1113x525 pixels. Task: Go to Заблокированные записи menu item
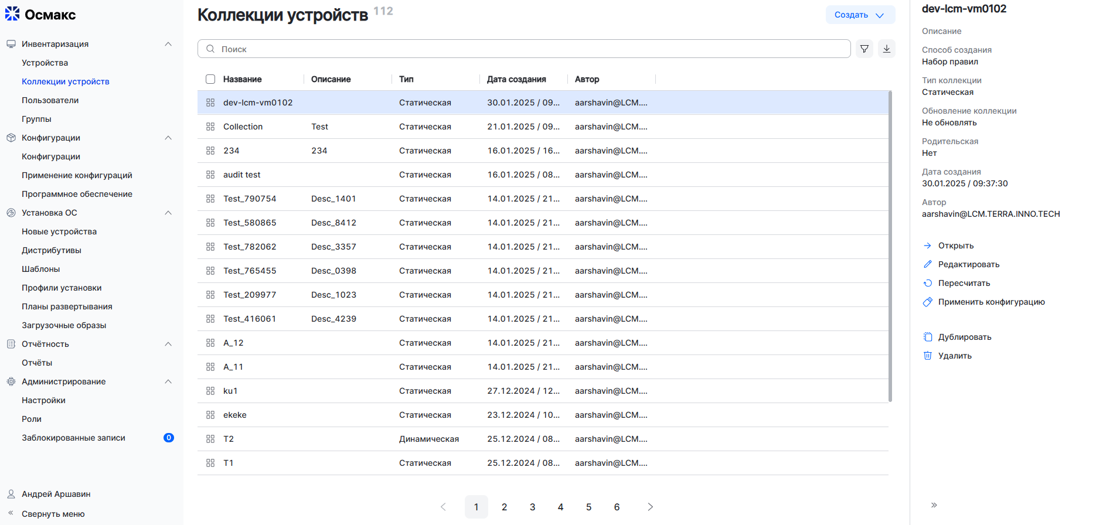(x=73, y=438)
